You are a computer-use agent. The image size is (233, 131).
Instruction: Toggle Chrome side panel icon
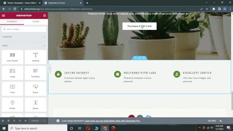tap(219, 9)
